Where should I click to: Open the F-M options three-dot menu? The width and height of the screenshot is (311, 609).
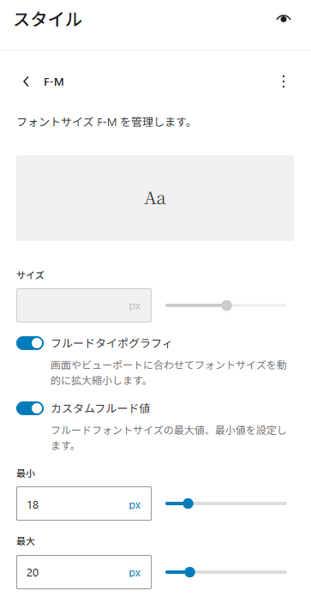284,81
